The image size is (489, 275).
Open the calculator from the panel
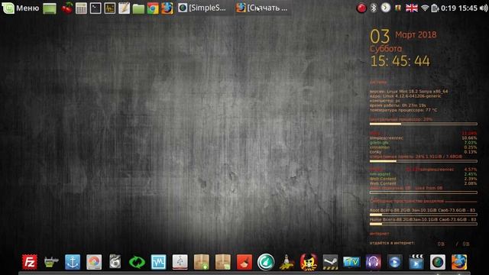pos(81,8)
